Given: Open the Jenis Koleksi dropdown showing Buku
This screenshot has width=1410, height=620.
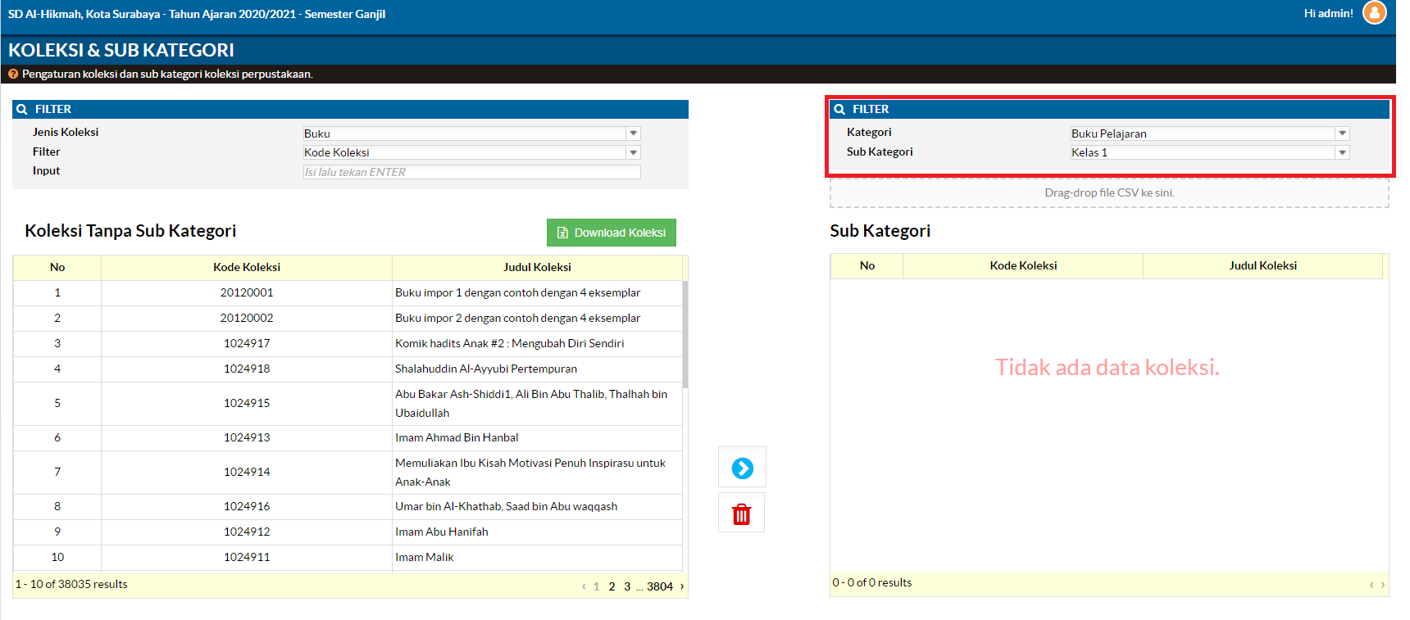Looking at the screenshot, I should pos(471,134).
